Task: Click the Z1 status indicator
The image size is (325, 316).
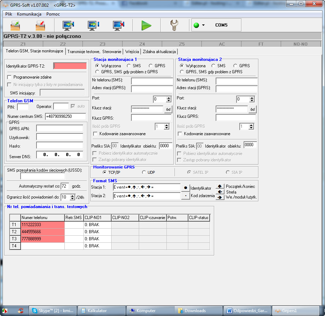Action: (23, 44)
